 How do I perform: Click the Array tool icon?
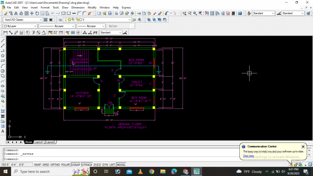(x=27, y=13)
